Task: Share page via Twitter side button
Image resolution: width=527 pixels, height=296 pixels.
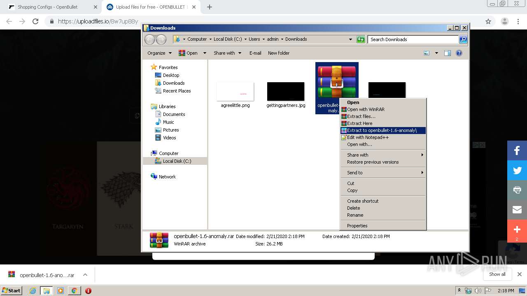Action: point(517,170)
